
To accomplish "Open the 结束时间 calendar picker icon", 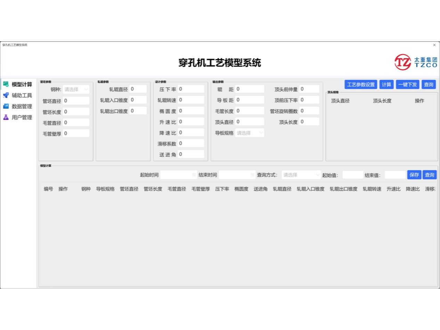I will [253, 175].
